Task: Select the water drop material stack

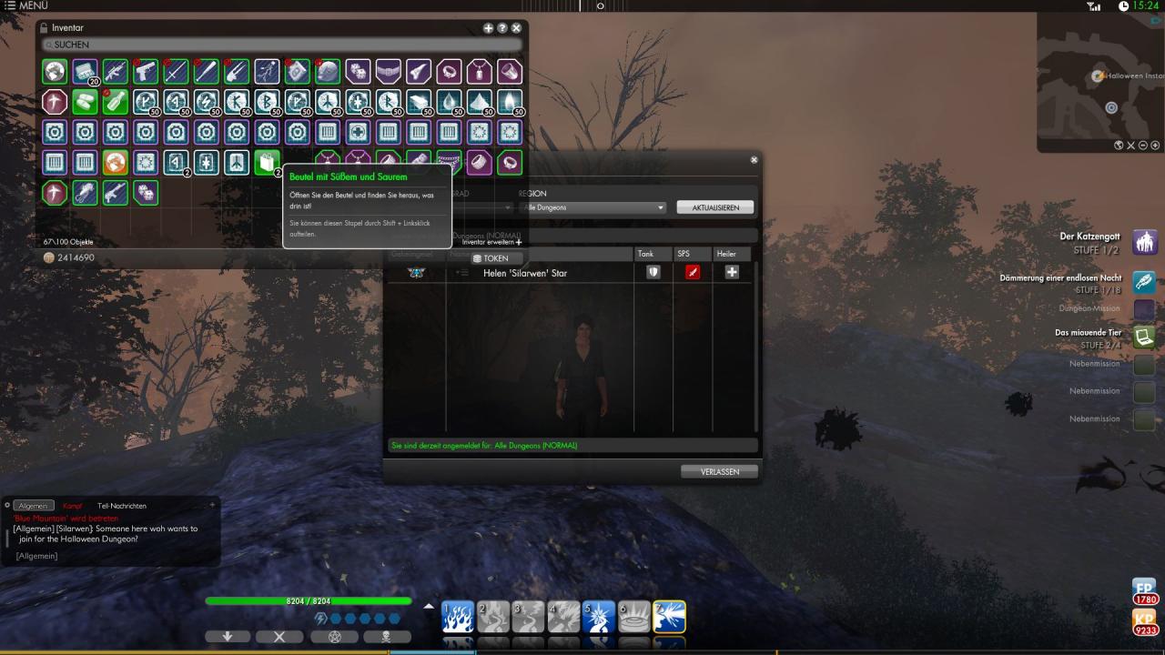Action: pyautogui.click(x=449, y=101)
